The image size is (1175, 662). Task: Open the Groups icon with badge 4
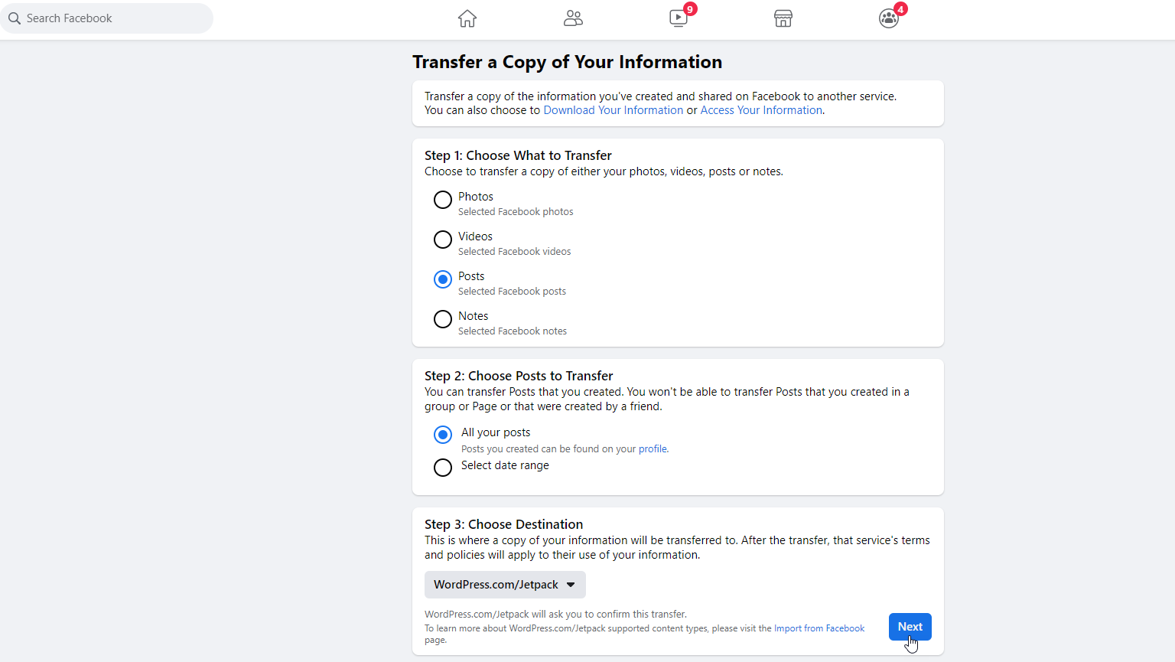pos(889,18)
